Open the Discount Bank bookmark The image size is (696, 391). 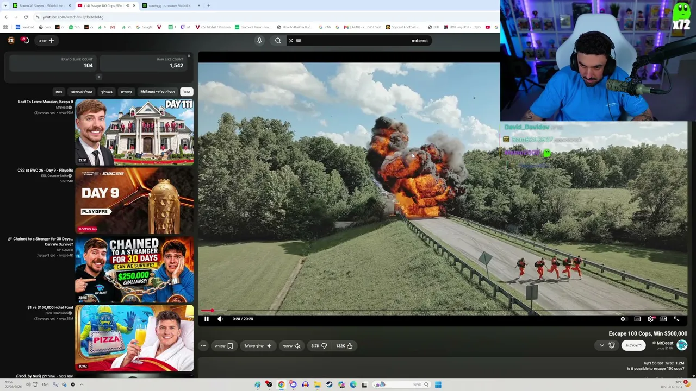coord(253,27)
